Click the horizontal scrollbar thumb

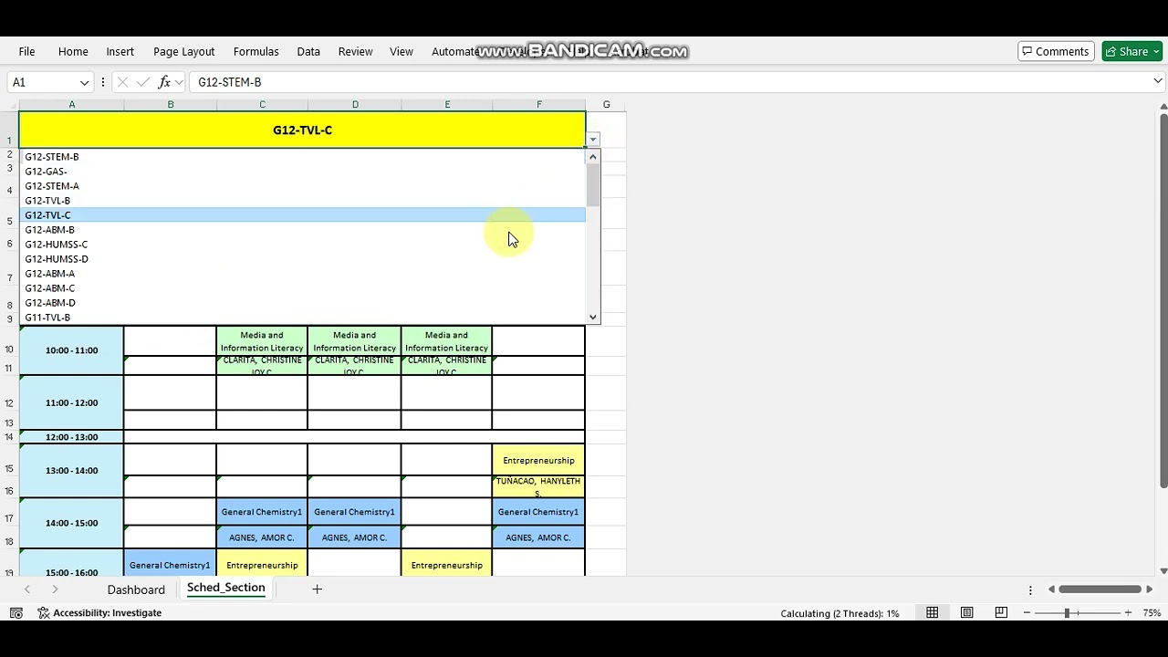1100,589
